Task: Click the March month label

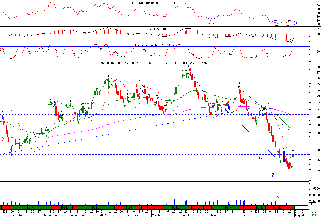Action: (x=156, y=215)
